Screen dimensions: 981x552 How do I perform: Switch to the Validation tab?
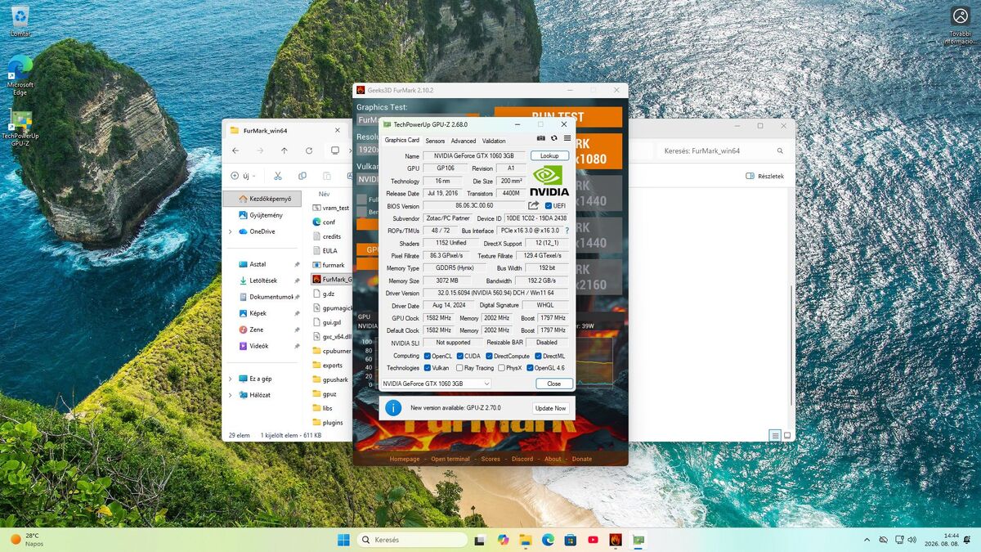pyautogui.click(x=494, y=141)
